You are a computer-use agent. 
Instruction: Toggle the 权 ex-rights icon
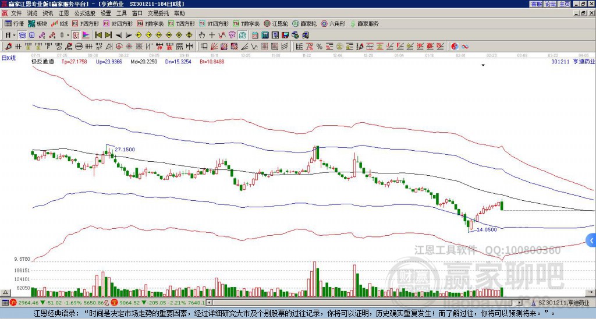tap(76, 36)
